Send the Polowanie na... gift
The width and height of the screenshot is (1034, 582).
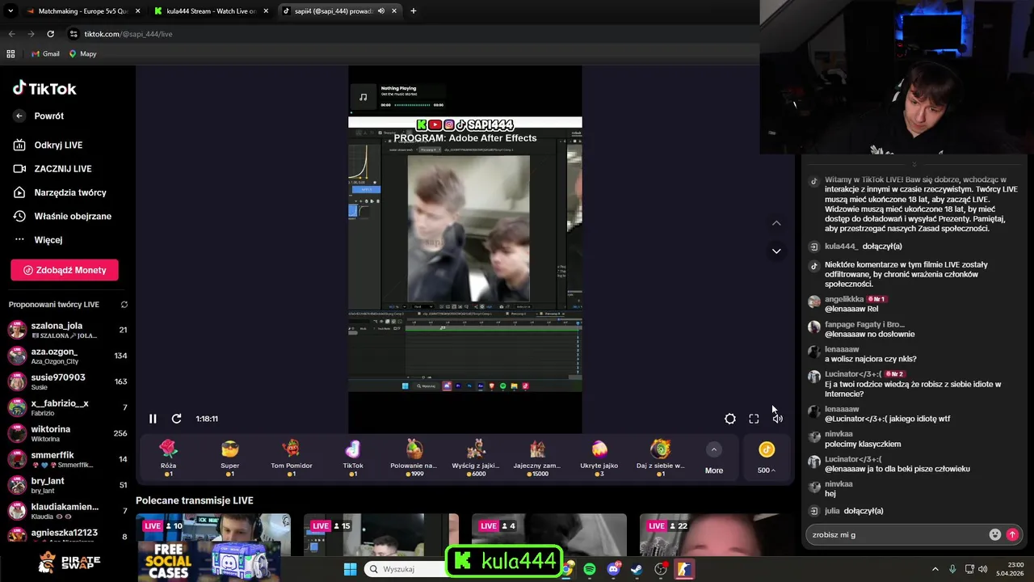414,458
